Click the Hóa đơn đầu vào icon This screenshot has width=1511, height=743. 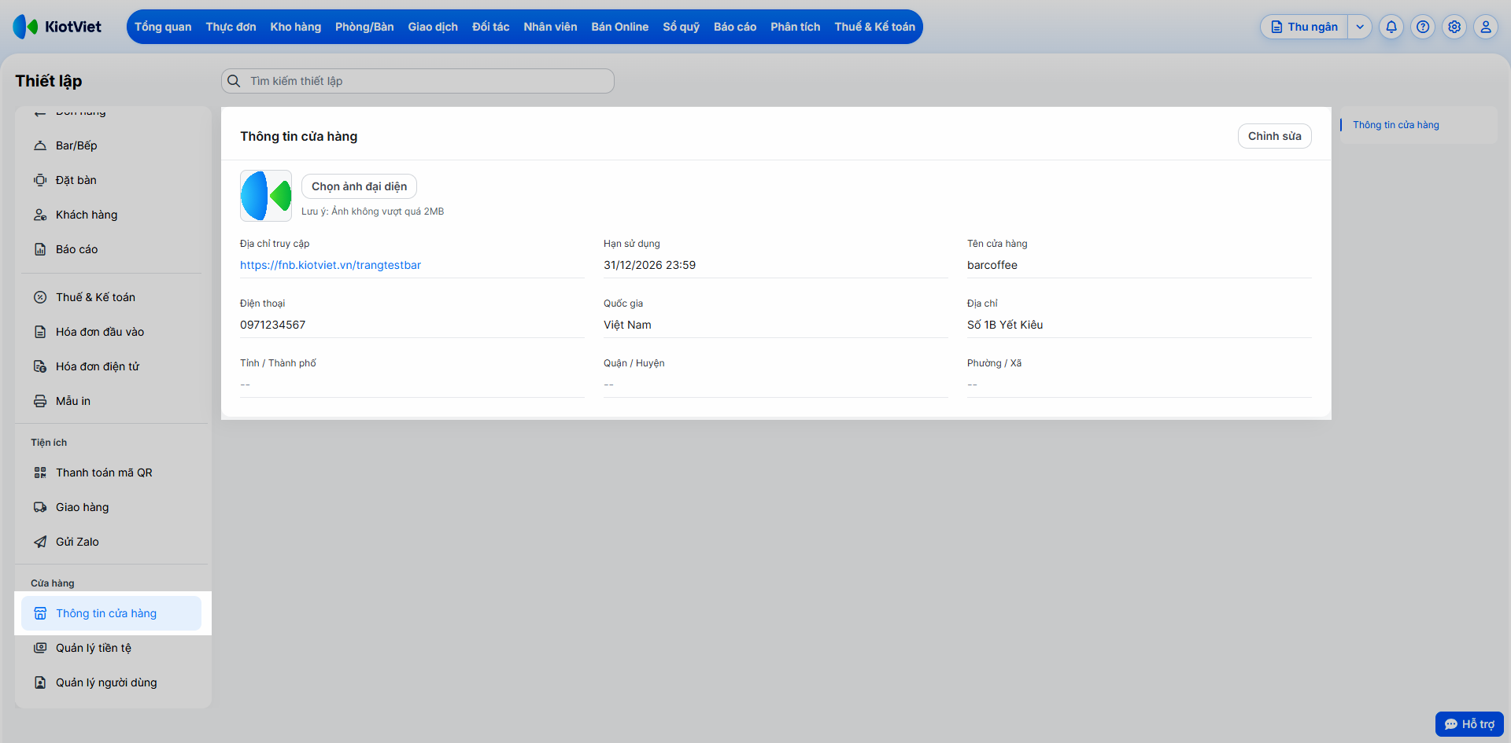(40, 332)
